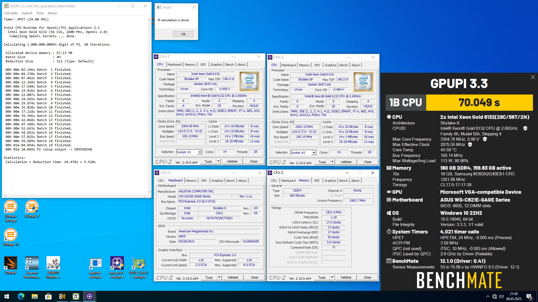Expand Tools arrow in Mainboard CPU-Z window
Screen dimensions: 538x302
click(219, 277)
